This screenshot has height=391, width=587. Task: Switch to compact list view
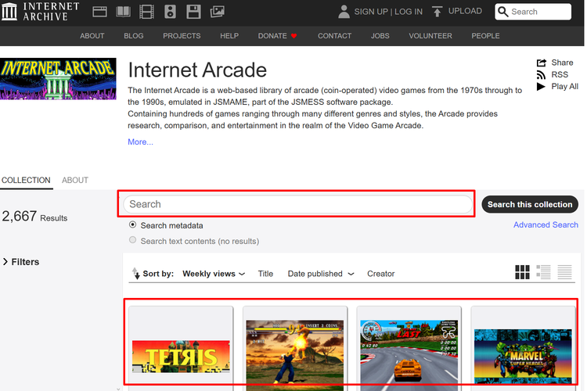tap(564, 272)
